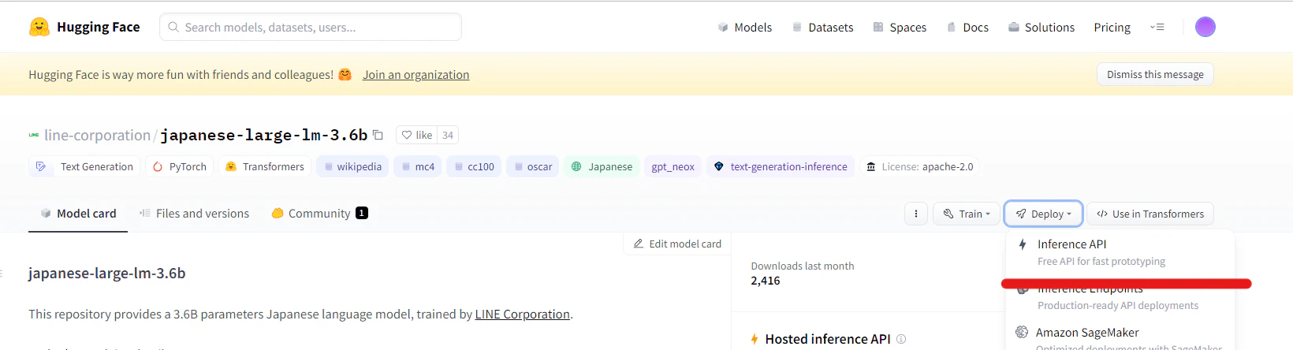Viewport: 1293px width, 350px height.
Task: Select the text-generation-inference tag
Action: pyautogui.click(x=781, y=166)
